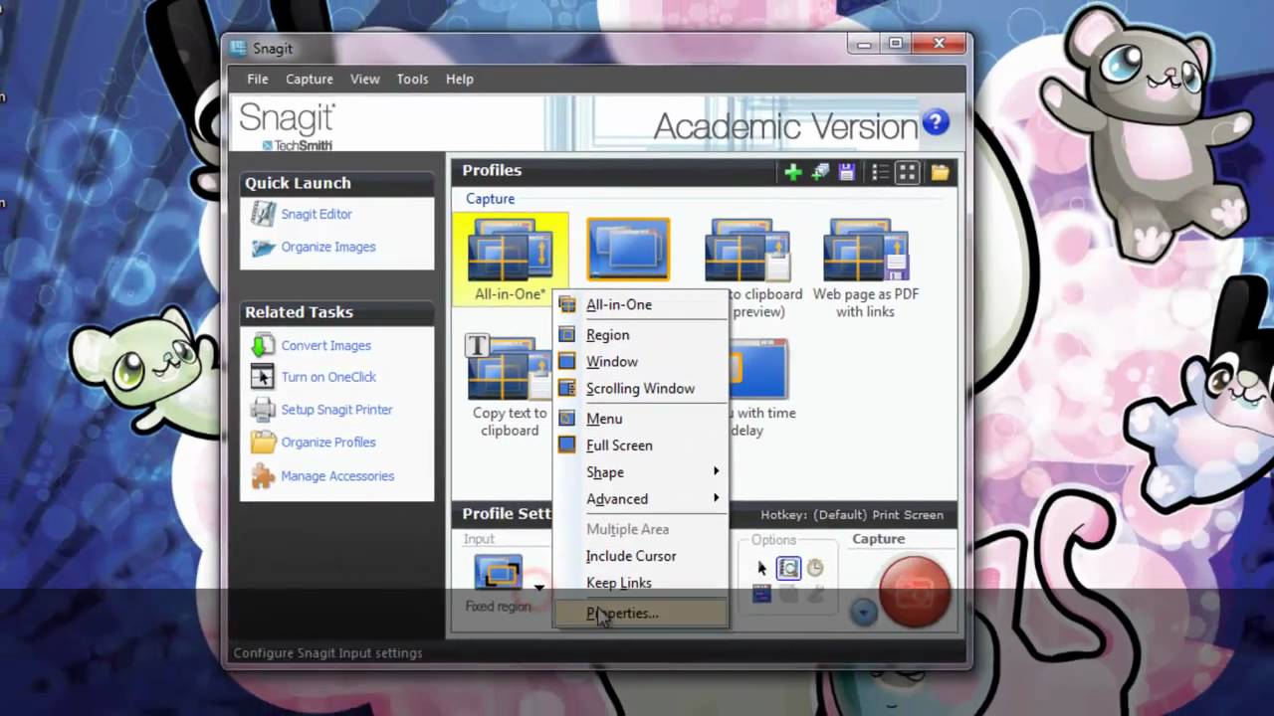Select the Copy text to clipboard profile

pos(509,386)
